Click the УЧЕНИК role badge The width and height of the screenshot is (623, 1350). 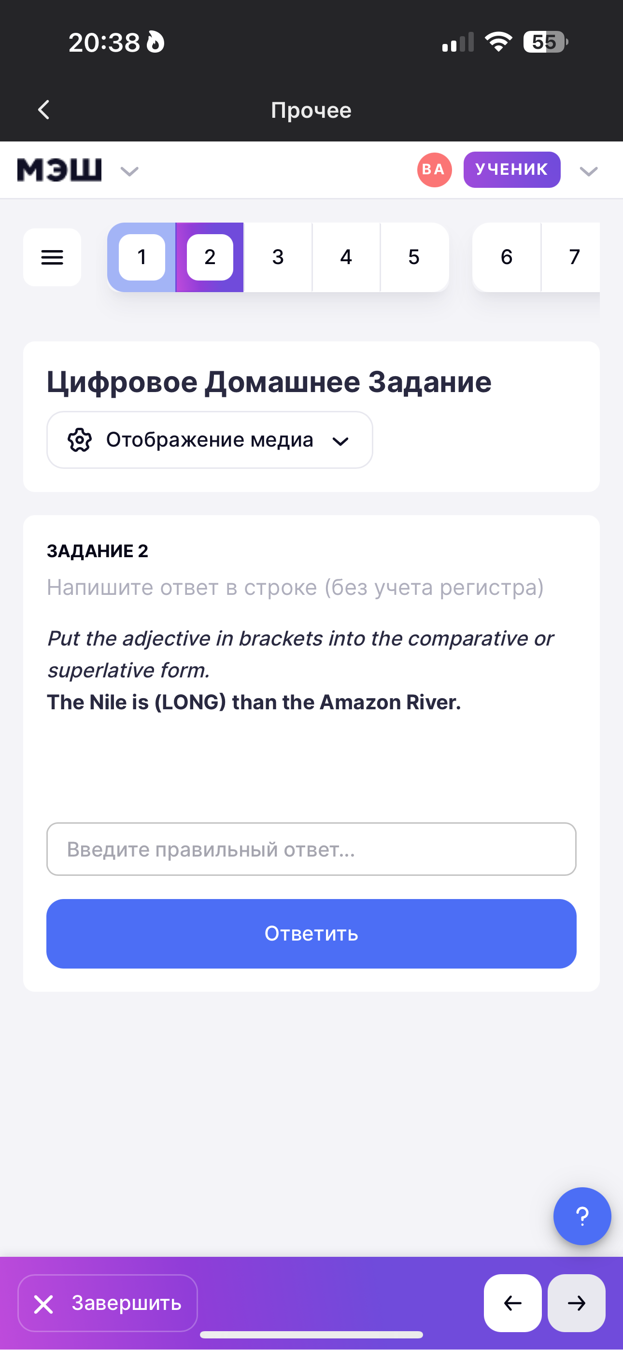tap(511, 170)
